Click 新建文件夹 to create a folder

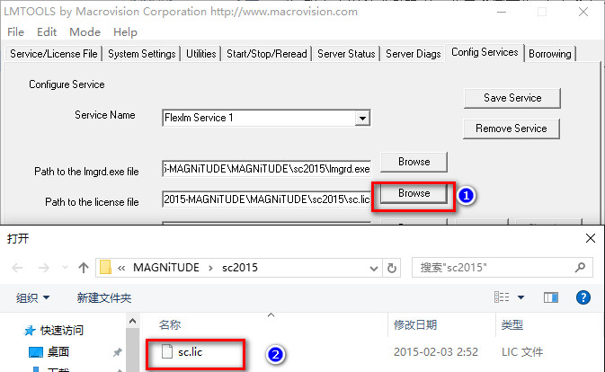click(x=104, y=297)
